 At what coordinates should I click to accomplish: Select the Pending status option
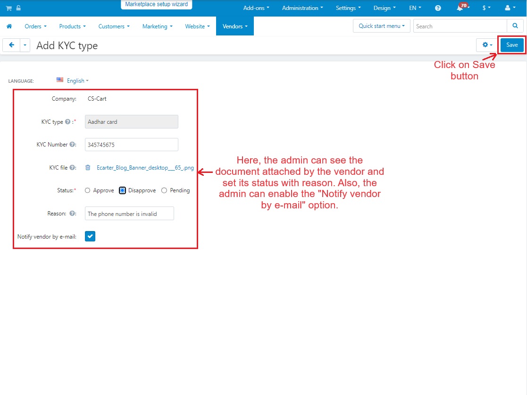pyautogui.click(x=164, y=190)
